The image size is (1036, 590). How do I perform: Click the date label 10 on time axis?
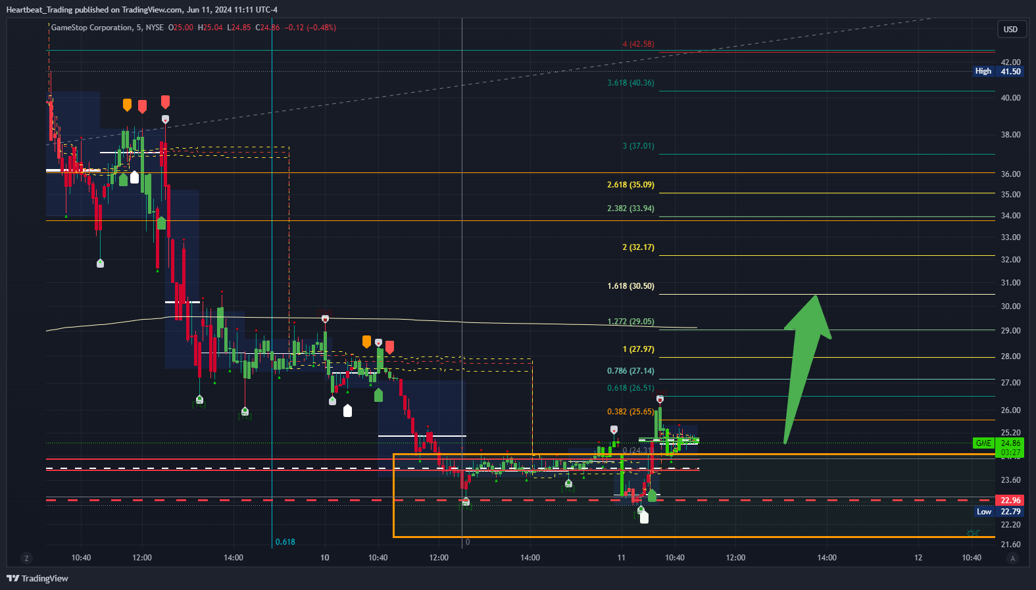pyautogui.click(x=325, y=558)
